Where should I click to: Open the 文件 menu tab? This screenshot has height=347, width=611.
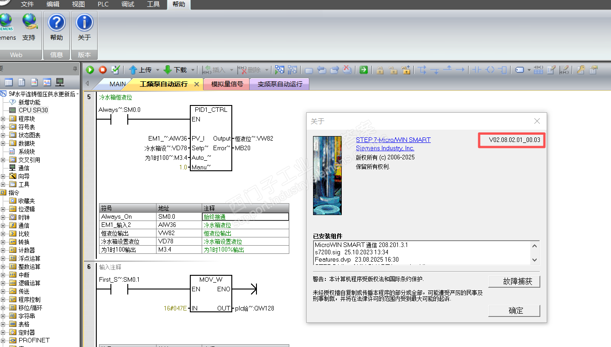tap(27, 5)
